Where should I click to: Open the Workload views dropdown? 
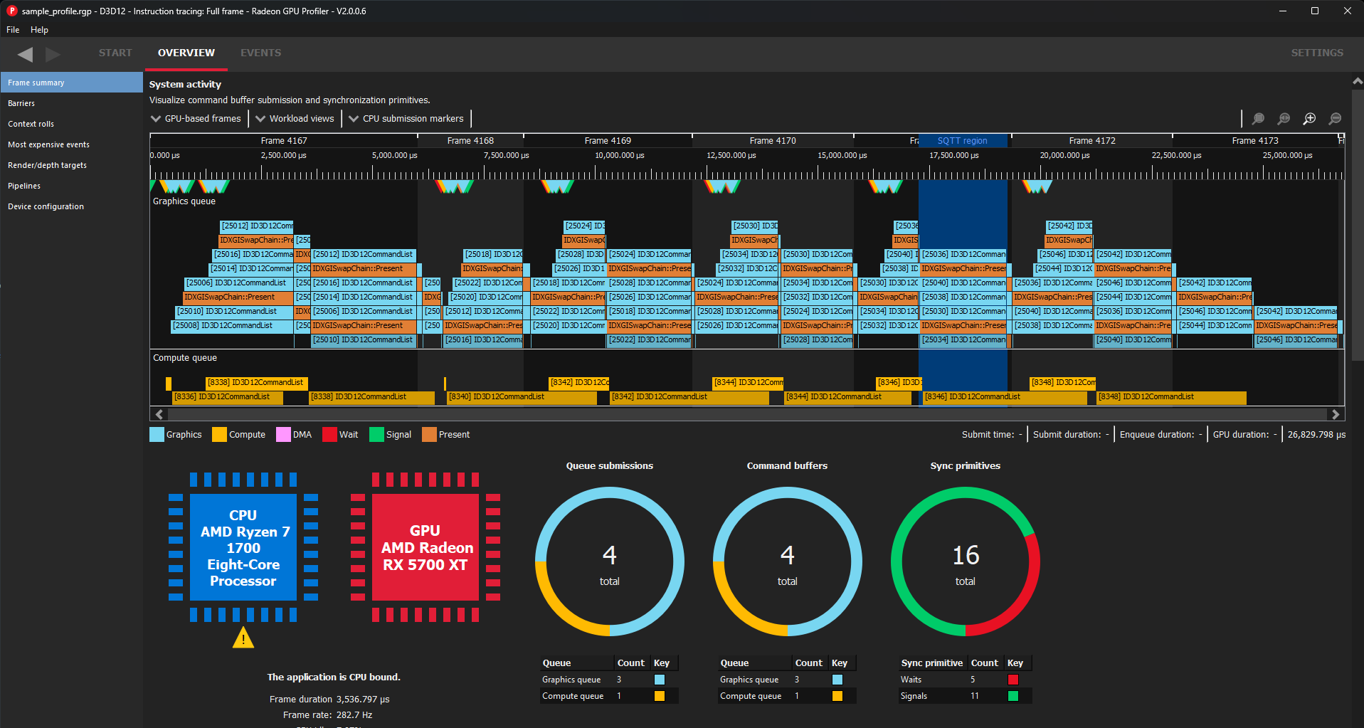pyautogui.click(x=295, y=119)
